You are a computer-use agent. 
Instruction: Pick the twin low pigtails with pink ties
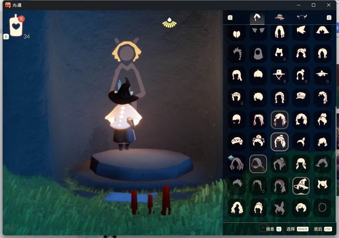[301, 164]
